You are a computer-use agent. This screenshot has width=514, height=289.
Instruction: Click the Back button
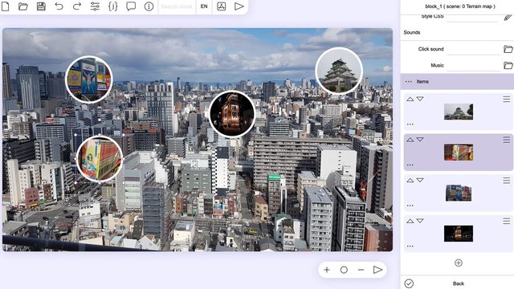(459, 283)
